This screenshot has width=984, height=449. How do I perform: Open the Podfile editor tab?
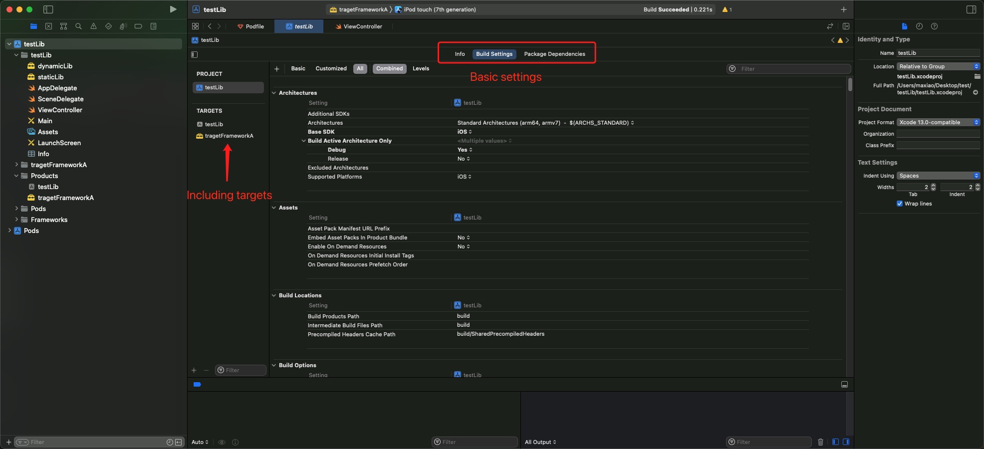coord(250,26)
